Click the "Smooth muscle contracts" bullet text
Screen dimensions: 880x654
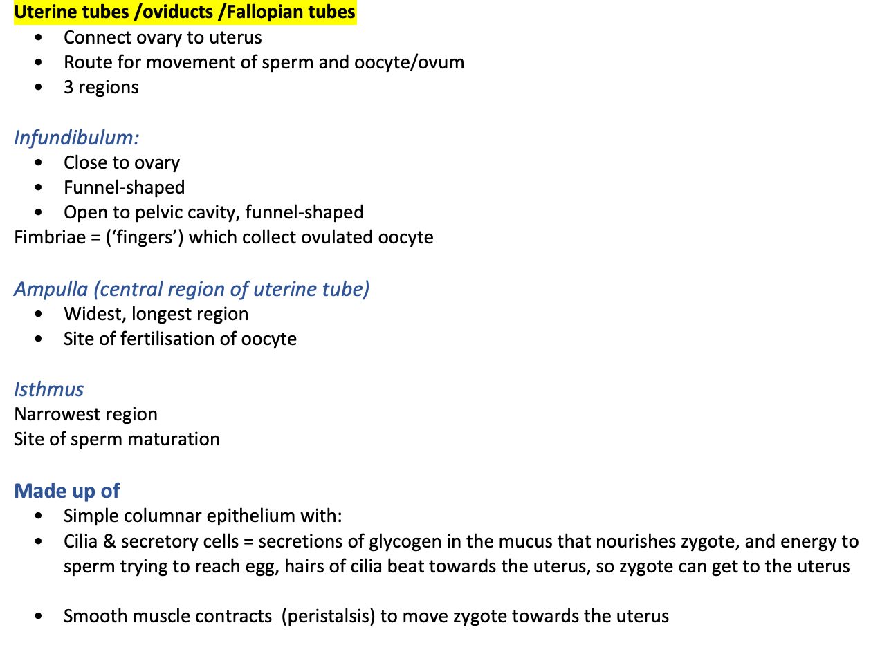tap(167, 616)
